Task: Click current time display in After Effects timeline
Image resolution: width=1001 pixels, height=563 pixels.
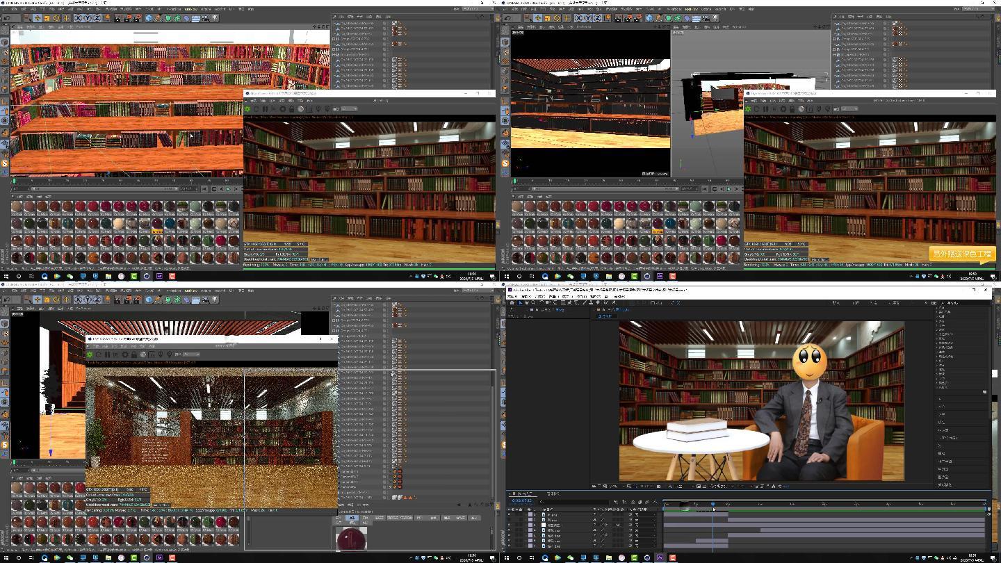Action: pos(521,500)
